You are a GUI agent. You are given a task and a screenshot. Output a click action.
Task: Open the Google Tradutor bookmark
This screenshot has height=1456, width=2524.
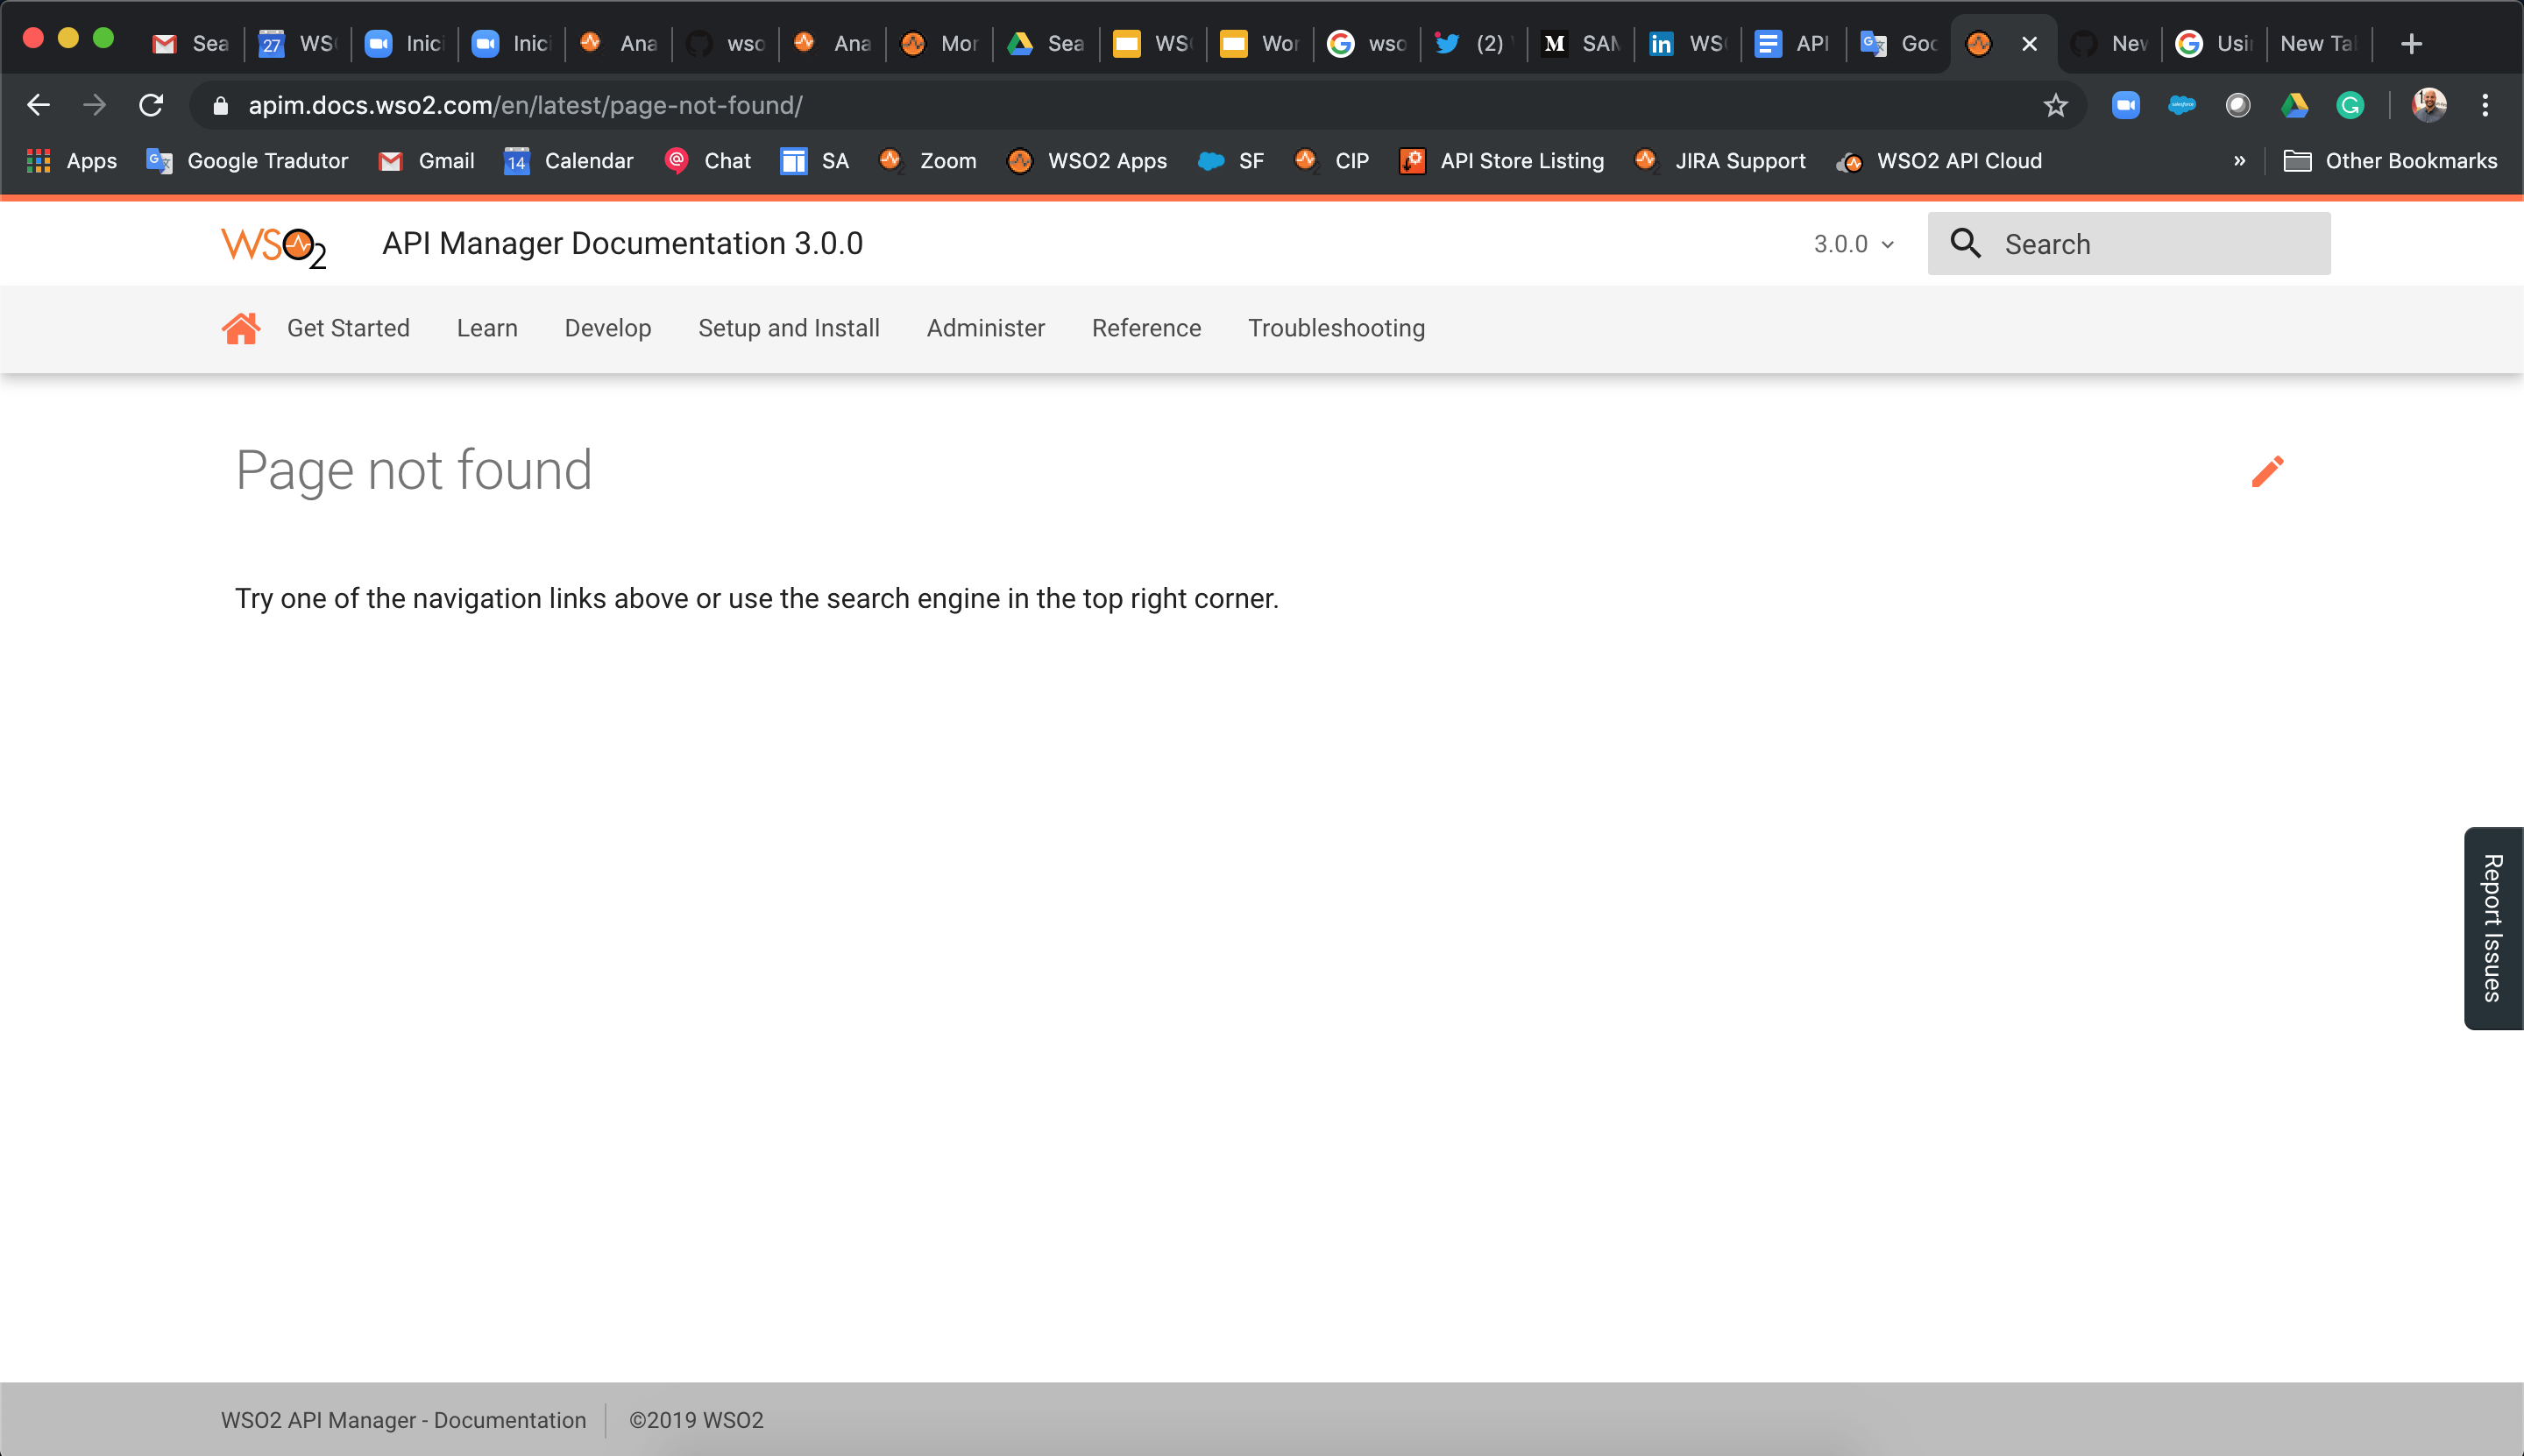coord(247,161)
